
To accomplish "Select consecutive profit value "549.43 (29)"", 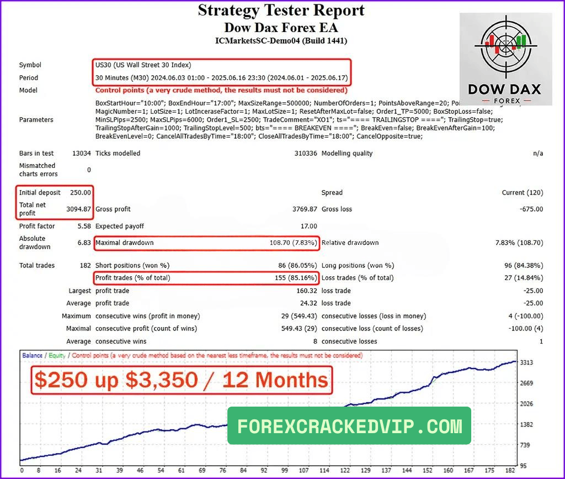I will [299, 329].
